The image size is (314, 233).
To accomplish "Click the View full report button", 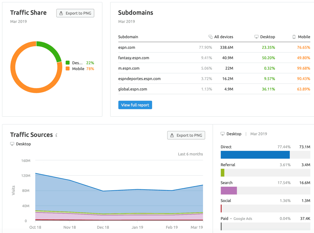I will click(x=135, y=105).
